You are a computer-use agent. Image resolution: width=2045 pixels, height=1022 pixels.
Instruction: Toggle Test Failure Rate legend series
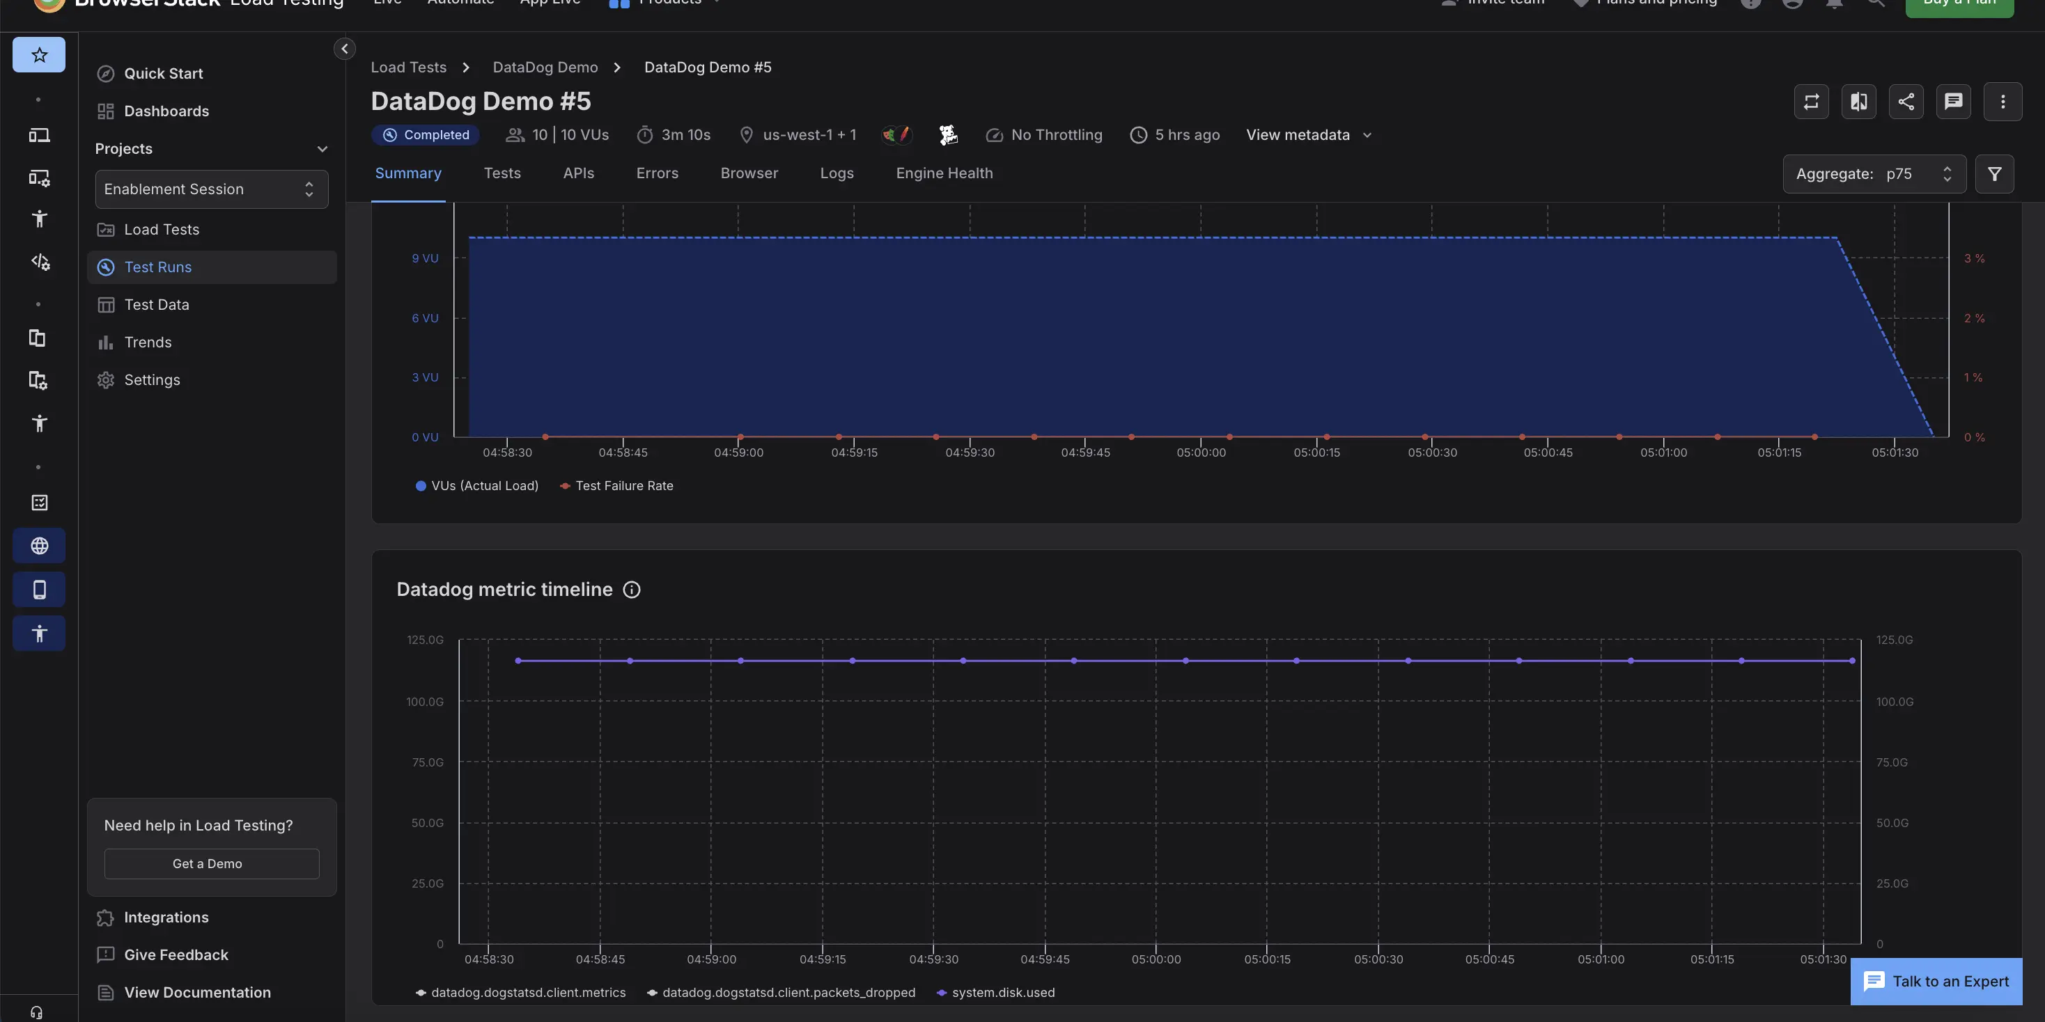[x=616, y=486]
